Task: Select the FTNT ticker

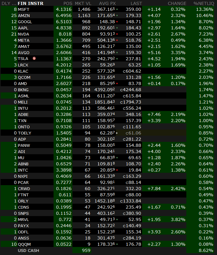Action: (23, 195)
